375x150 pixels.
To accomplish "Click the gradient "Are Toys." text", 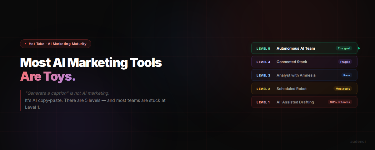I will click(x=48, y=76).
